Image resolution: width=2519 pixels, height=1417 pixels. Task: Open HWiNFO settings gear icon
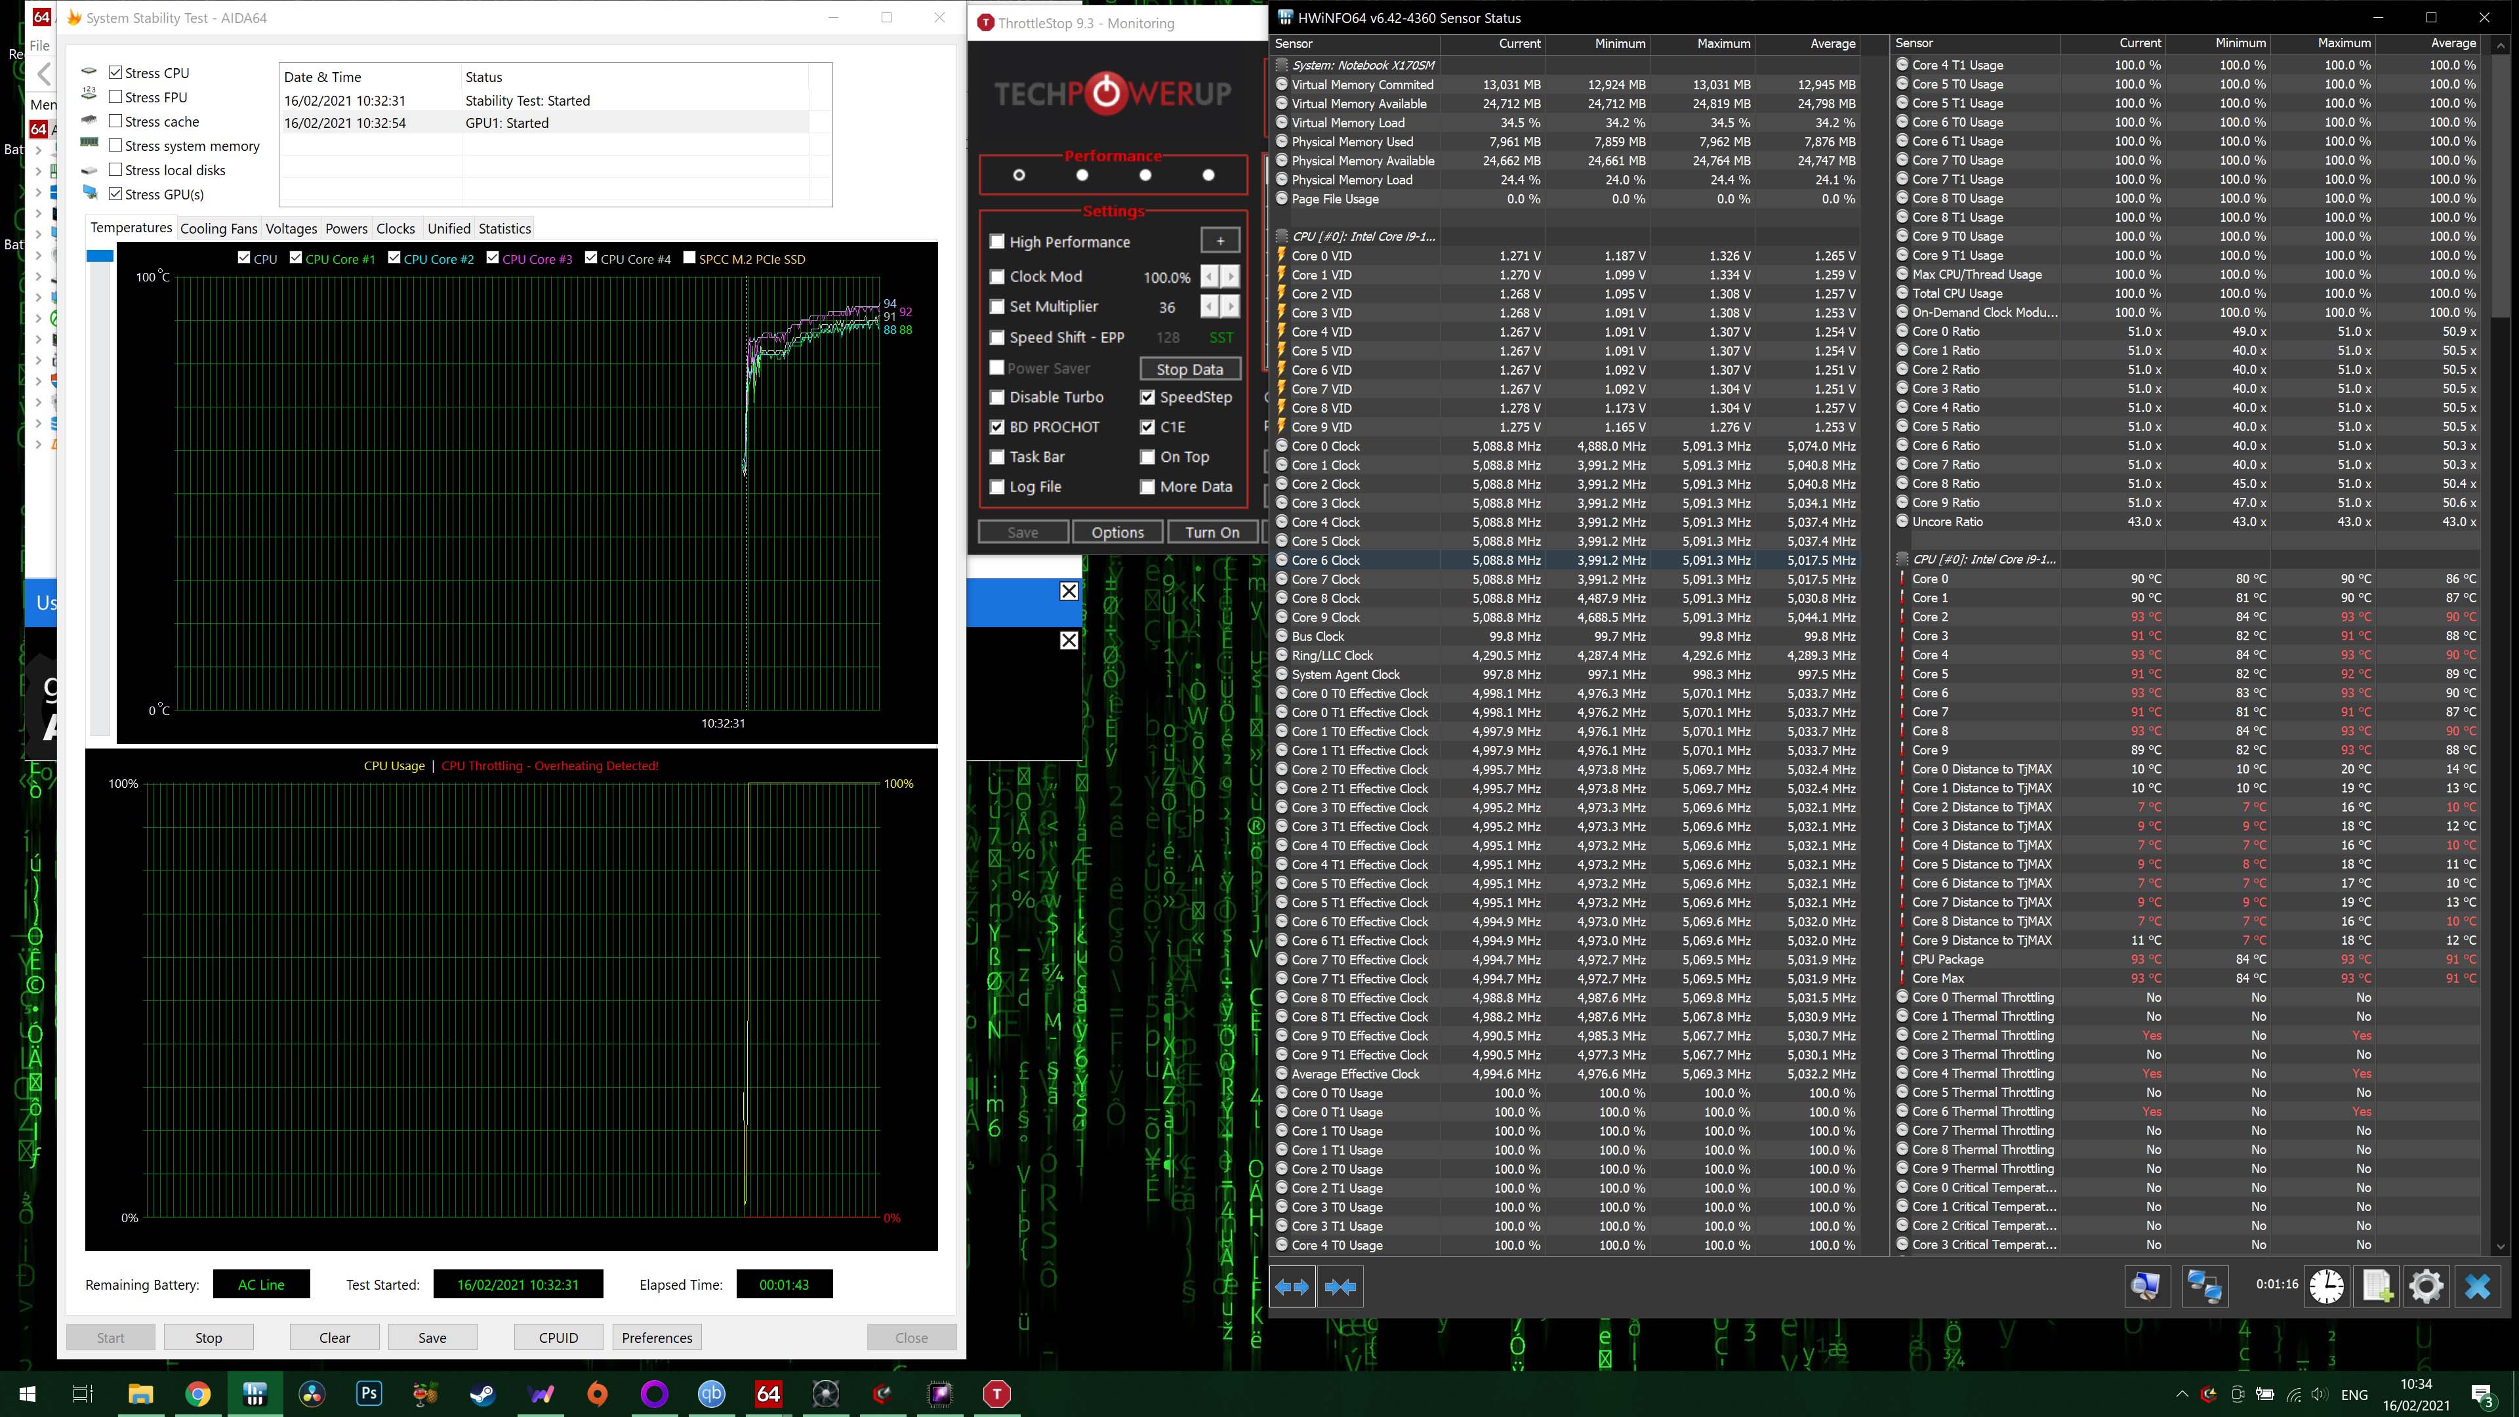pos(2425,1286)
